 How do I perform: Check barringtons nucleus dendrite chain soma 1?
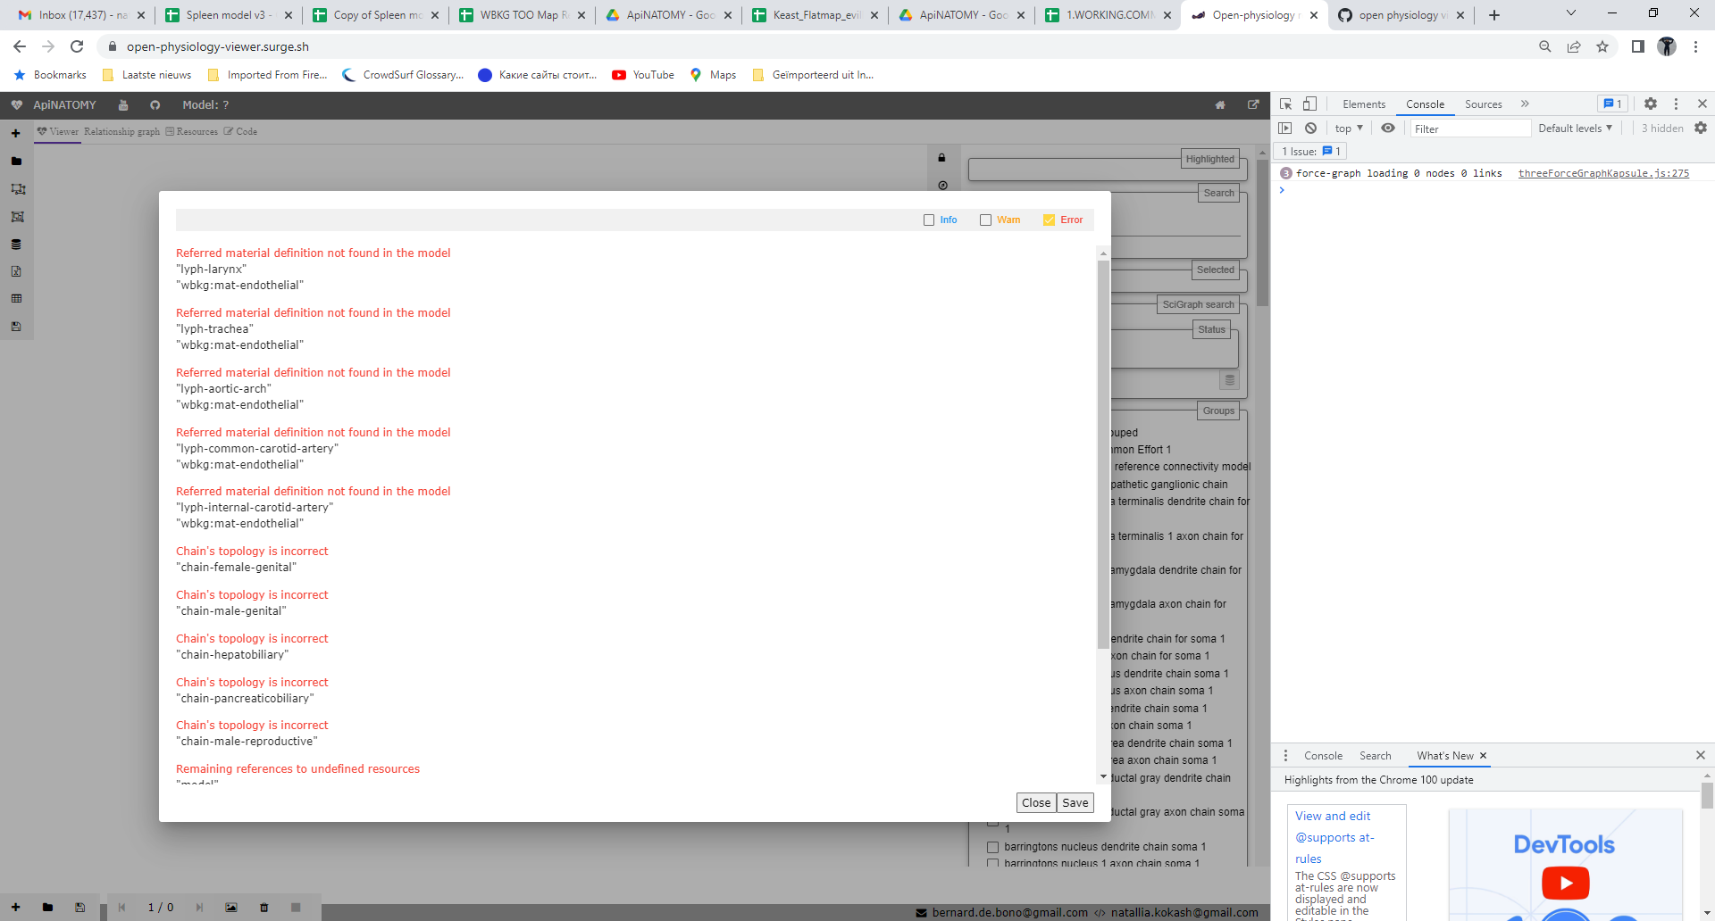tap(993, 847)
